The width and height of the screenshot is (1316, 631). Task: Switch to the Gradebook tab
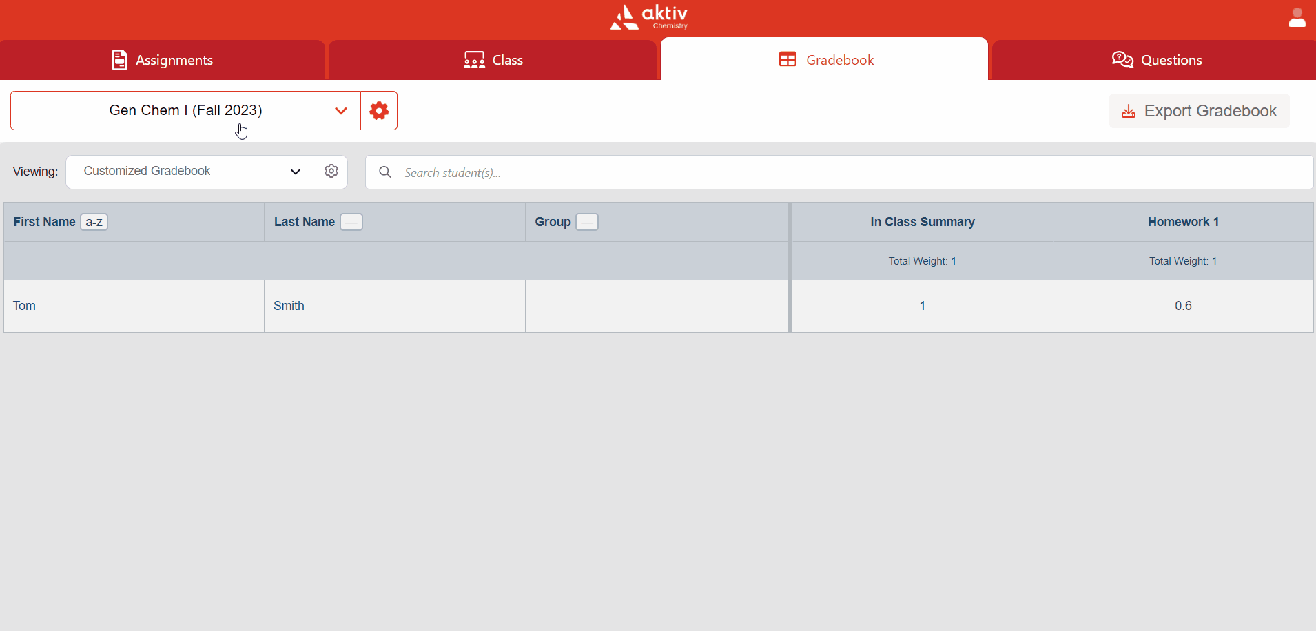[824, 60]
